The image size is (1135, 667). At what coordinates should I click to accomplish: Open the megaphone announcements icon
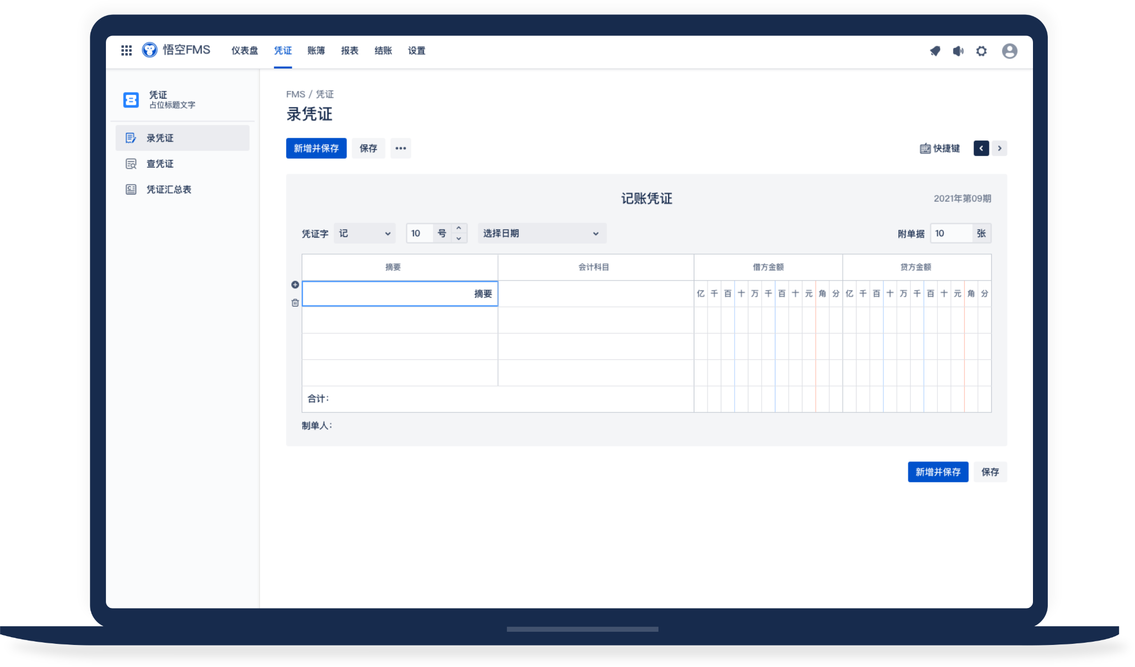(x=958, y=51)
